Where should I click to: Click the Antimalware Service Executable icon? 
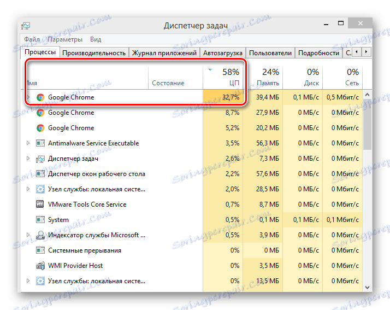point(40,143)
